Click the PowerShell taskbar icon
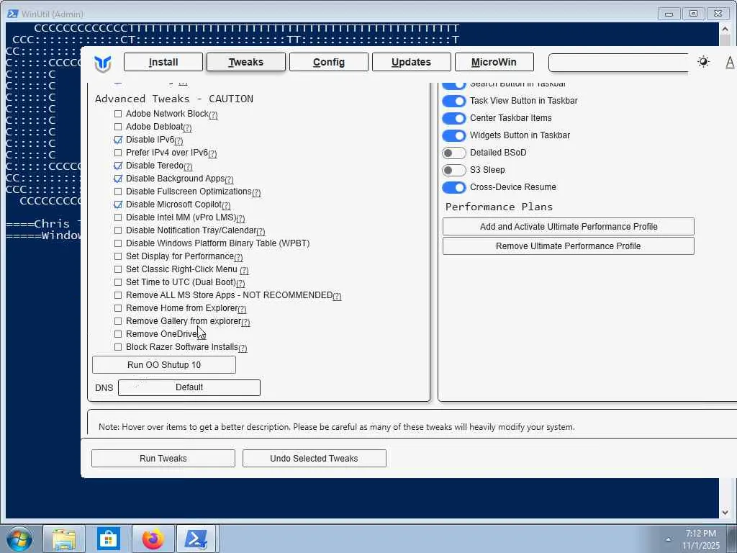 tap(196, 539)
